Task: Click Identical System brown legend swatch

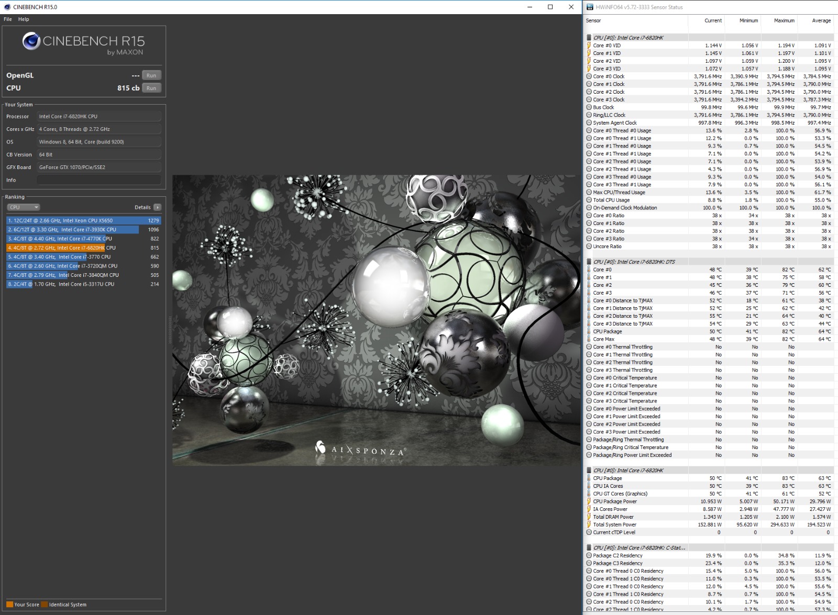Action: 45,605
